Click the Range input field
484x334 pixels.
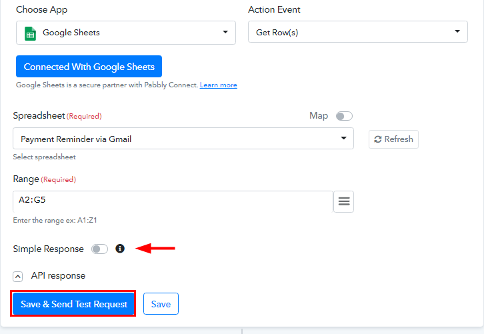point(173,201)
